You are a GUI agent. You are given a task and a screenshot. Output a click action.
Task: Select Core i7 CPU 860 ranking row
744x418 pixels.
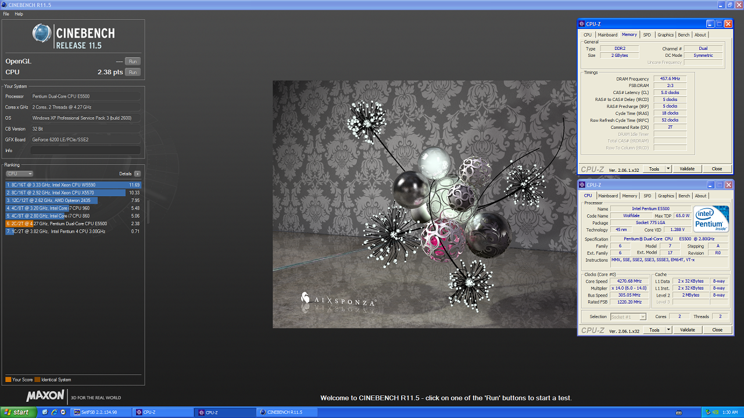73,215
